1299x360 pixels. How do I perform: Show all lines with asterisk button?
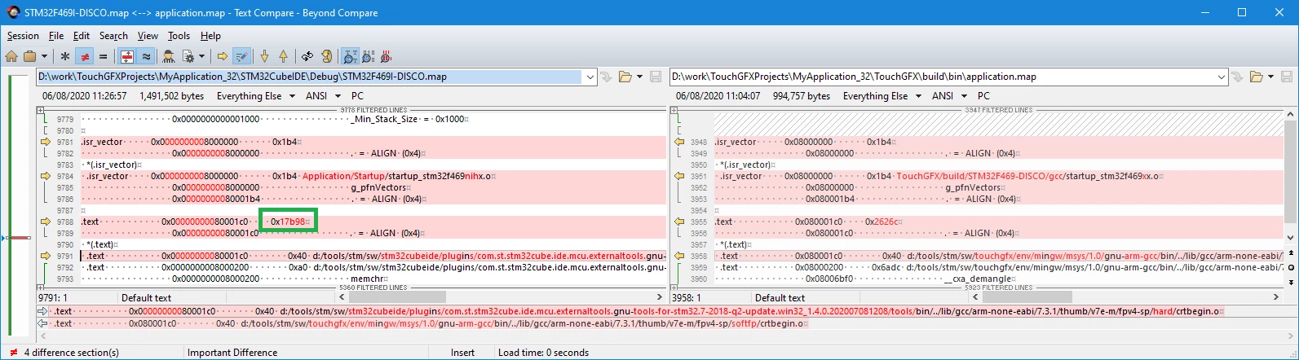pyautogui.click(x=65, y=56)
